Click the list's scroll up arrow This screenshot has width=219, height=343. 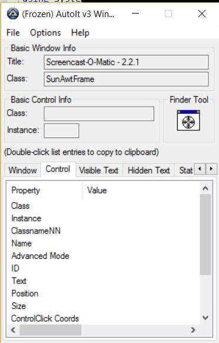(205, 189)
